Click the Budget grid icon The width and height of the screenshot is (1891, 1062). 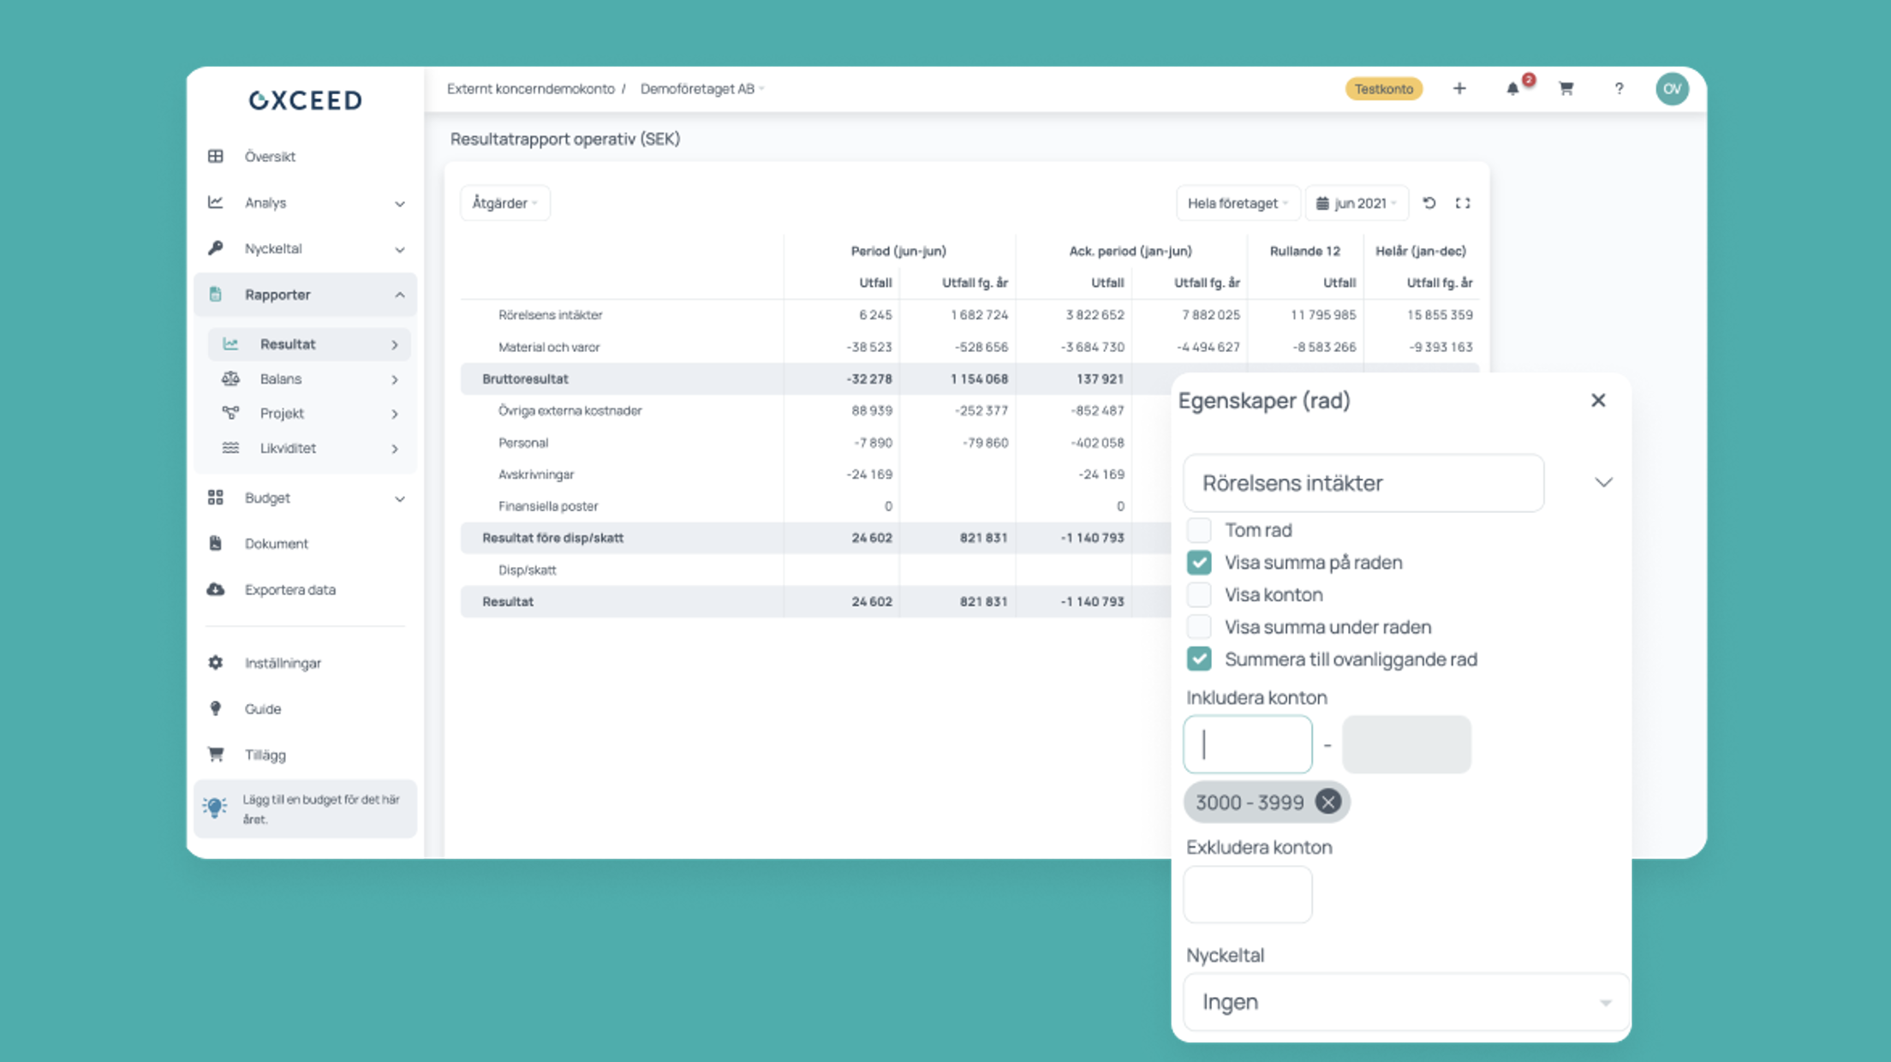(x=216, y=498)
